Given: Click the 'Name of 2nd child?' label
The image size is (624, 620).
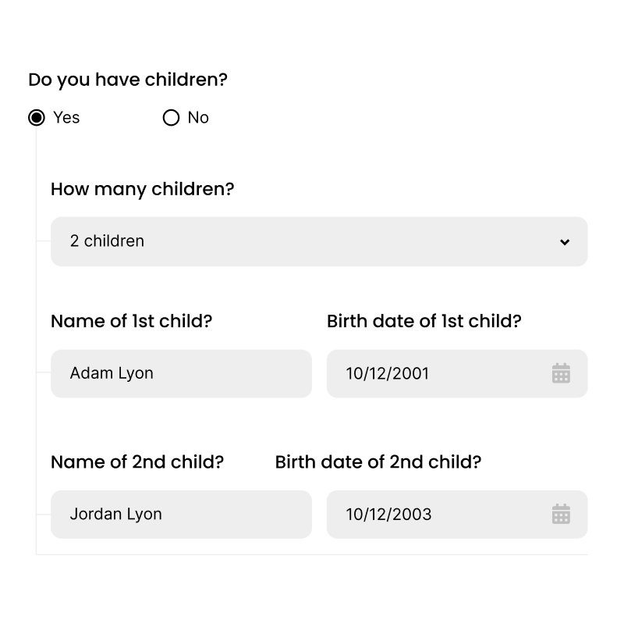Looking at the screenshot, I should point(137,462).
